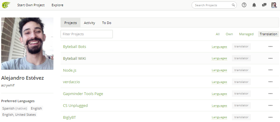
Task: Click the Filter Projects input field
Action: [87, 34]
